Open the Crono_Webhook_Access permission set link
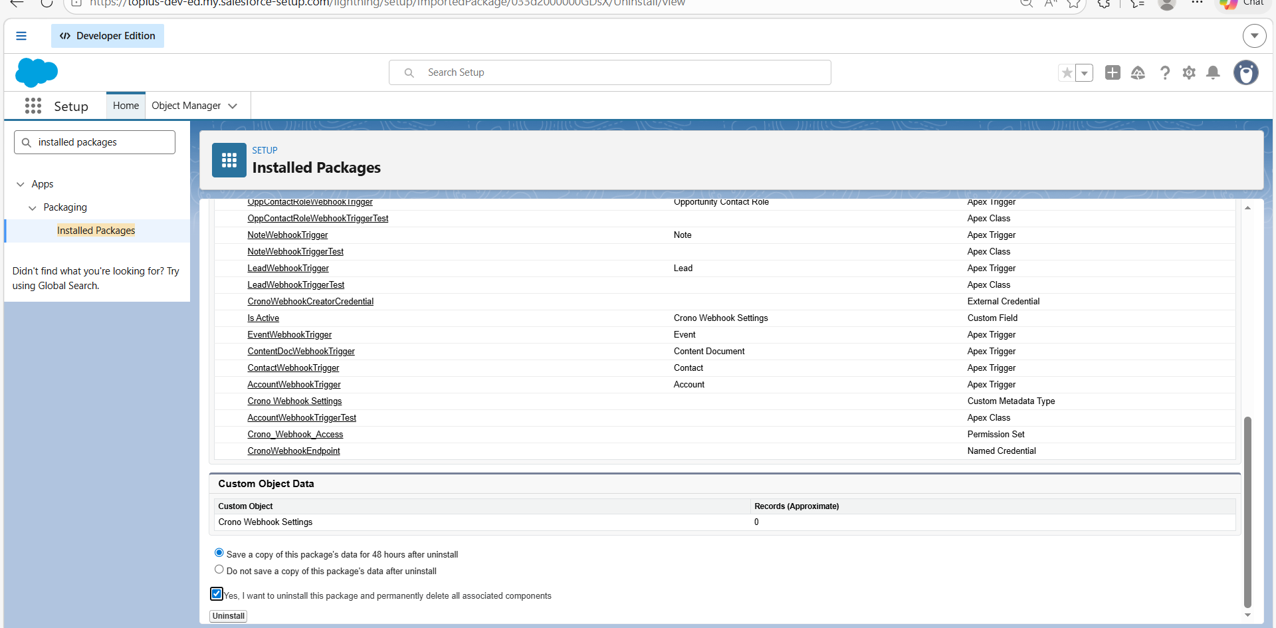1276x628 pixels. coord(295,435)
